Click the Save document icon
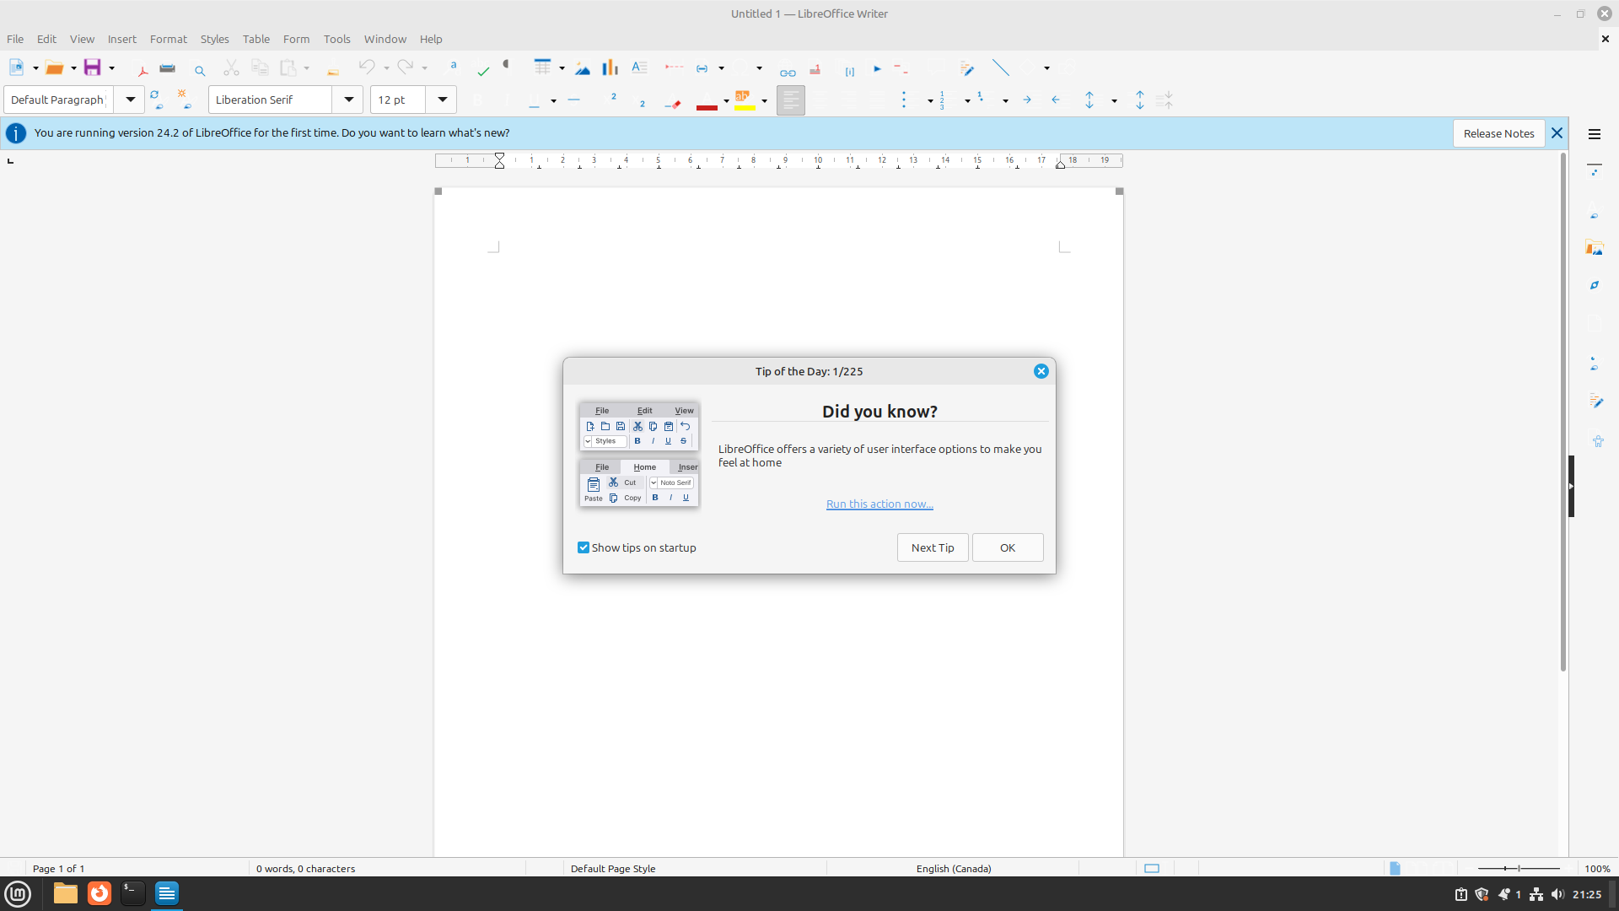The height and width of the screenshot is (911, 1619). (92, 67)
